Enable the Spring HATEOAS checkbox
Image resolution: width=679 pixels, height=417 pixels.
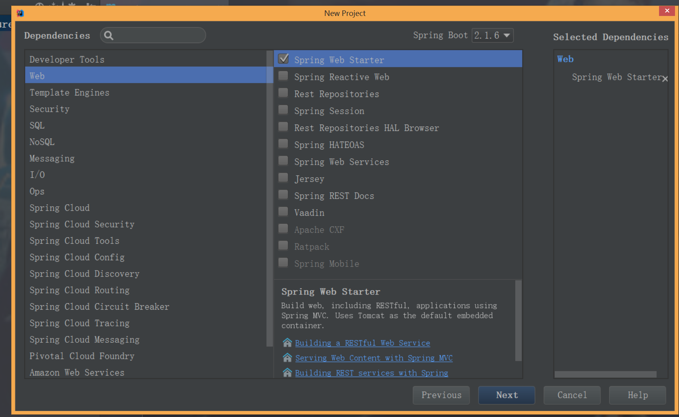tap(283, 144)
